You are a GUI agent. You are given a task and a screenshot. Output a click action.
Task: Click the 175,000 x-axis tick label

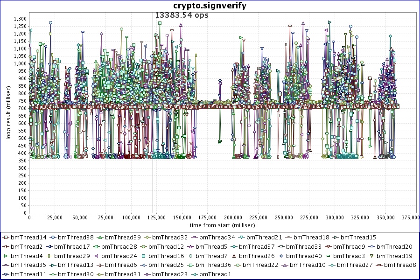(x=207, y=217)
